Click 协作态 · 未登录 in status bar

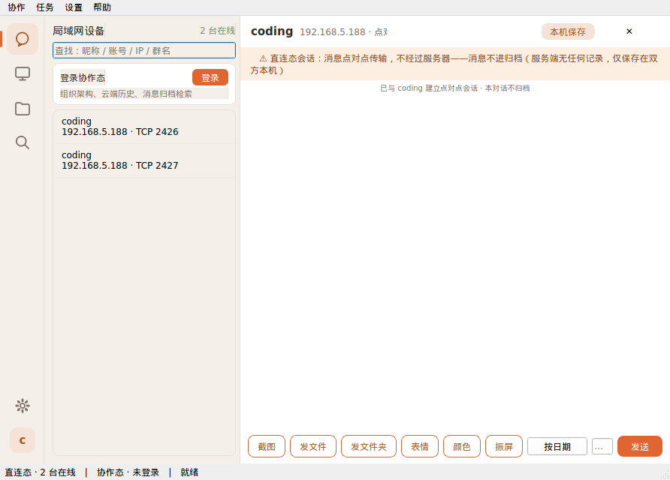128,472
